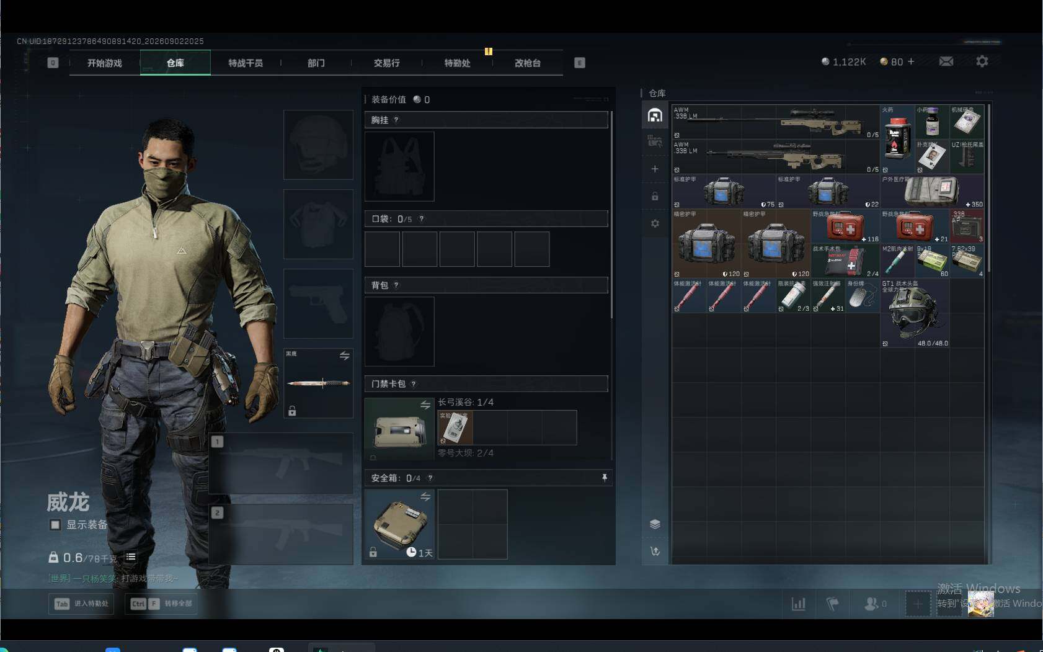This screenshot has height=652, width=1043.
Task: Switch to the 特勤处 tab
Action: (458, 63)
